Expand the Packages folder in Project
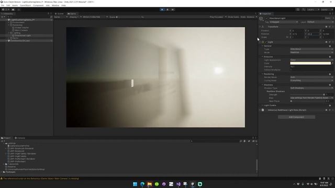The width and height of the screenshot is (335, 188). 2,172
